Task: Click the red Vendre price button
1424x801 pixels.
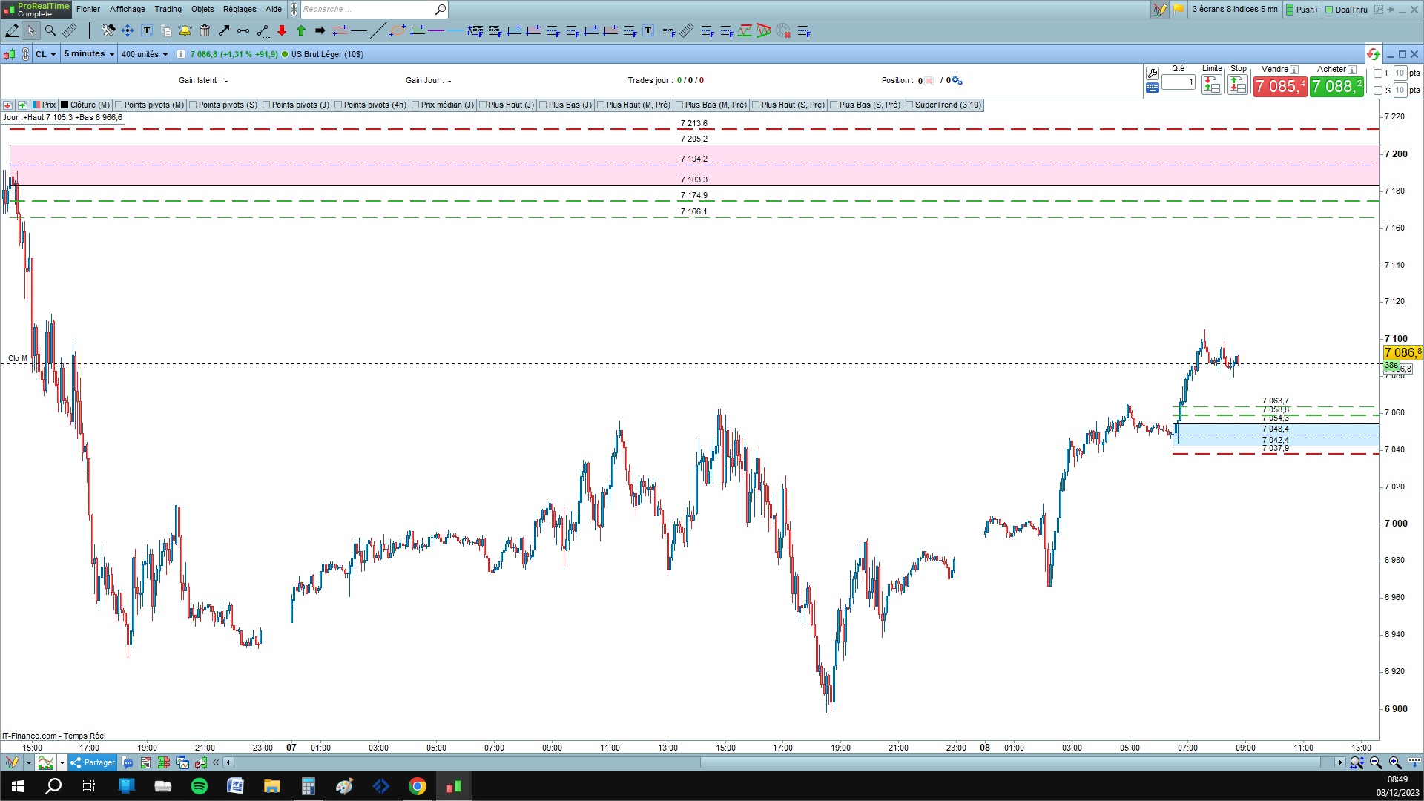Action: 1279,87
